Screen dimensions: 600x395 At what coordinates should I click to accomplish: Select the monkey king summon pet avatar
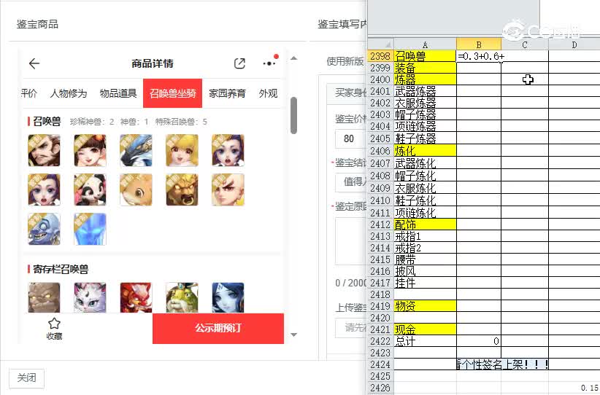click(x=44, y=150)
